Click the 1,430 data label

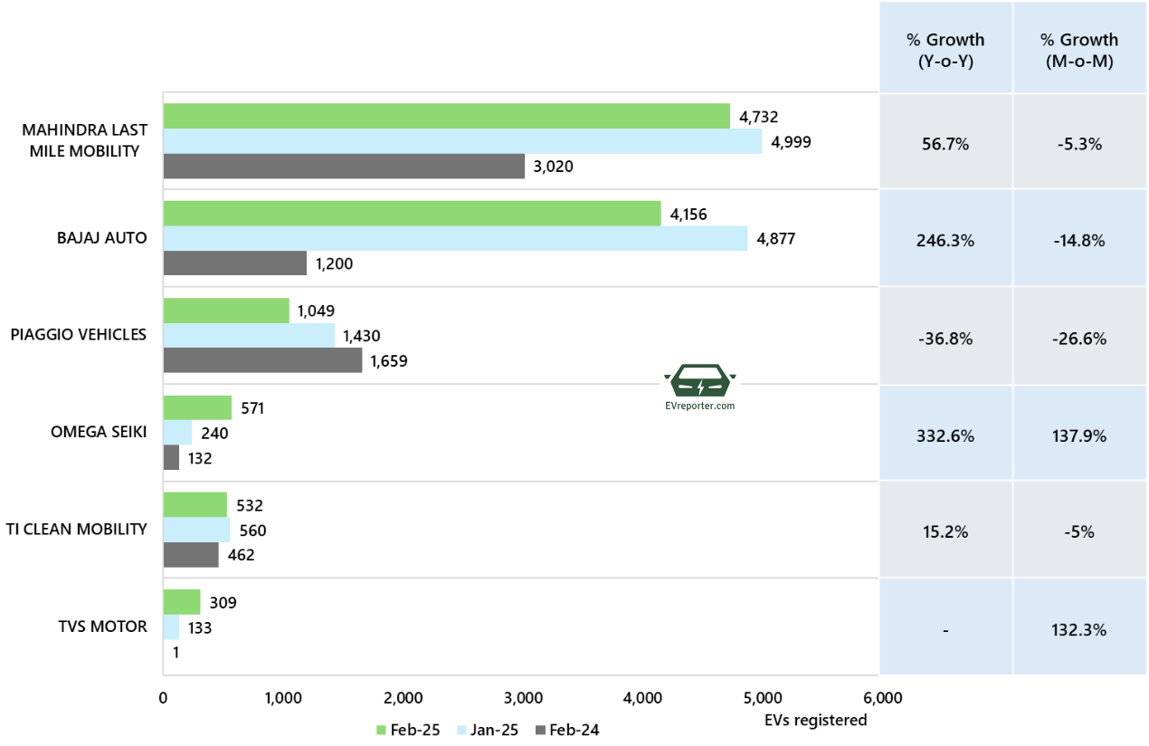coord(362,336)
